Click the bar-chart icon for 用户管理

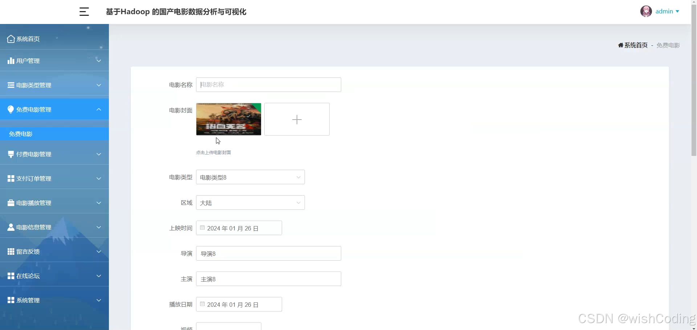click(x=10, y=61)
